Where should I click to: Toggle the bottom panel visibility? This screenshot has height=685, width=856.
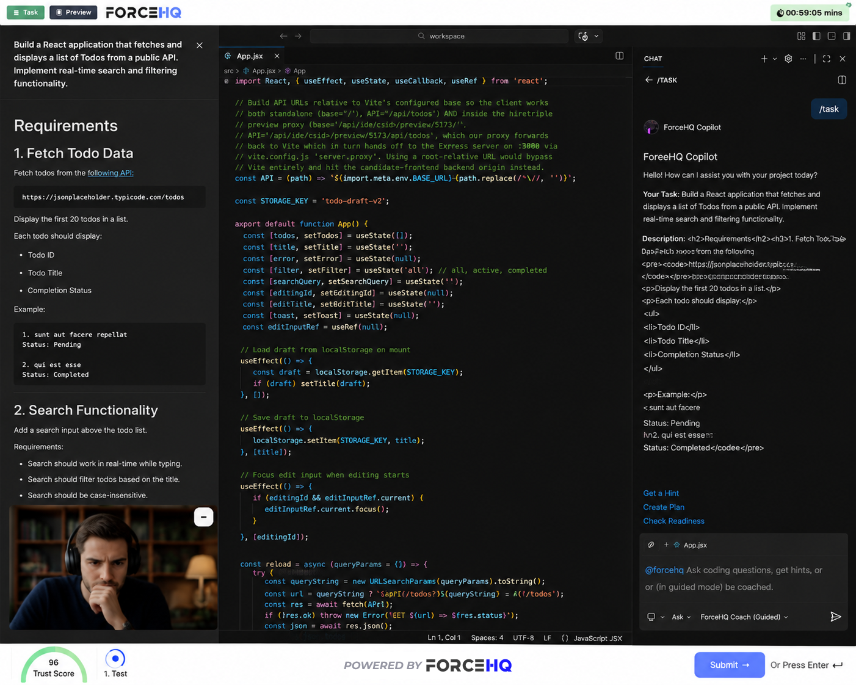point(832,36)
